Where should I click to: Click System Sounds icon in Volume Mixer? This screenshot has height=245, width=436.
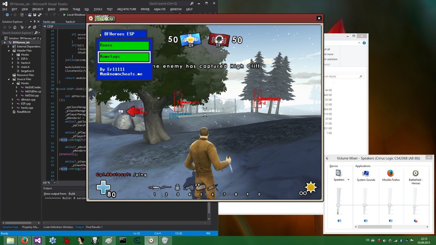366,173
